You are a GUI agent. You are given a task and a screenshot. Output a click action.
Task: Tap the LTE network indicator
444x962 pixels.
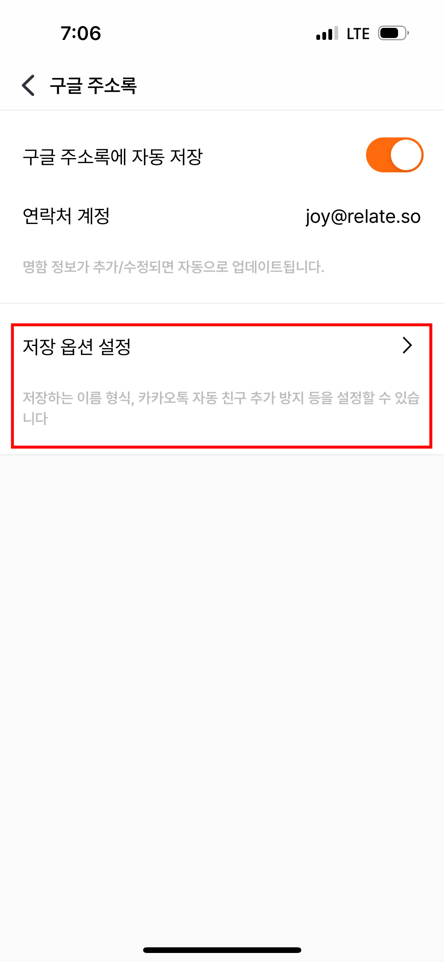358,33
